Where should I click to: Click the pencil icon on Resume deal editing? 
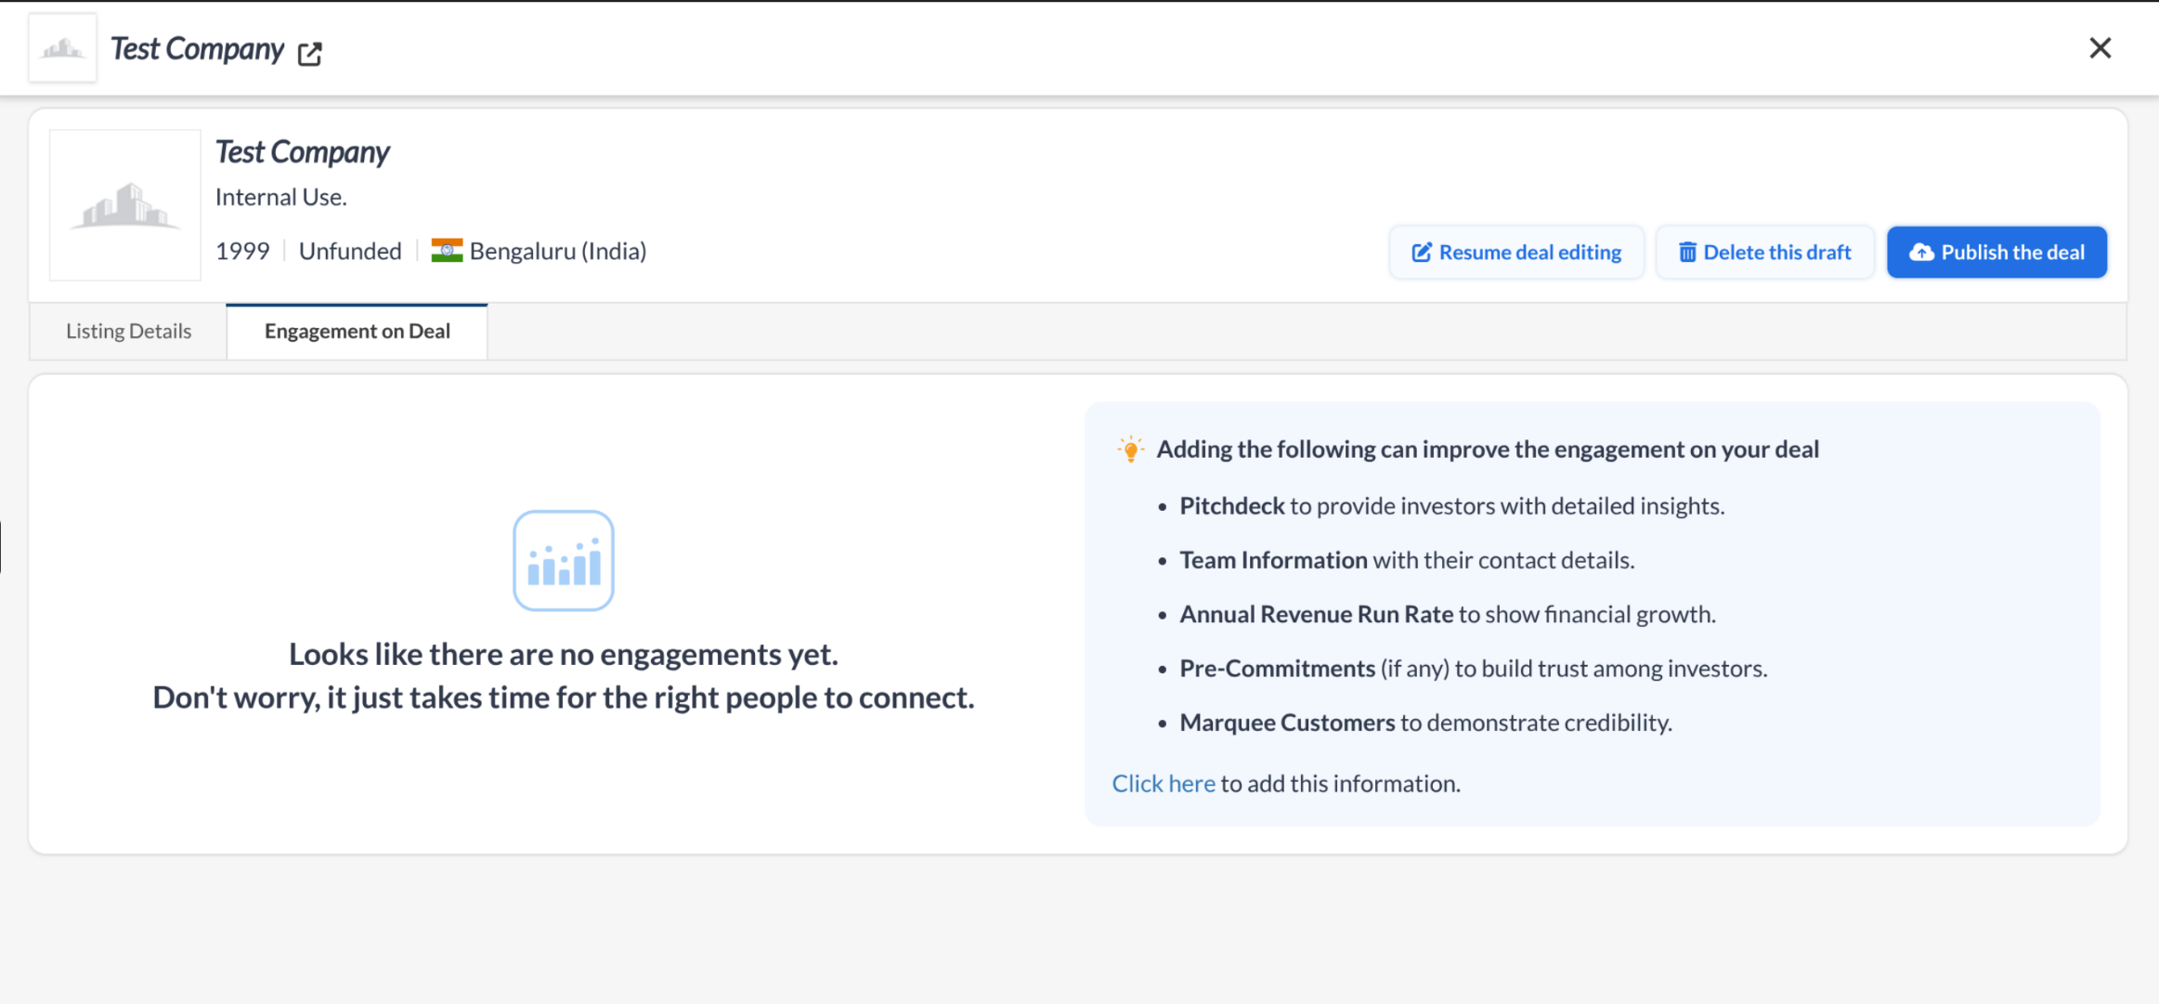1421,253
